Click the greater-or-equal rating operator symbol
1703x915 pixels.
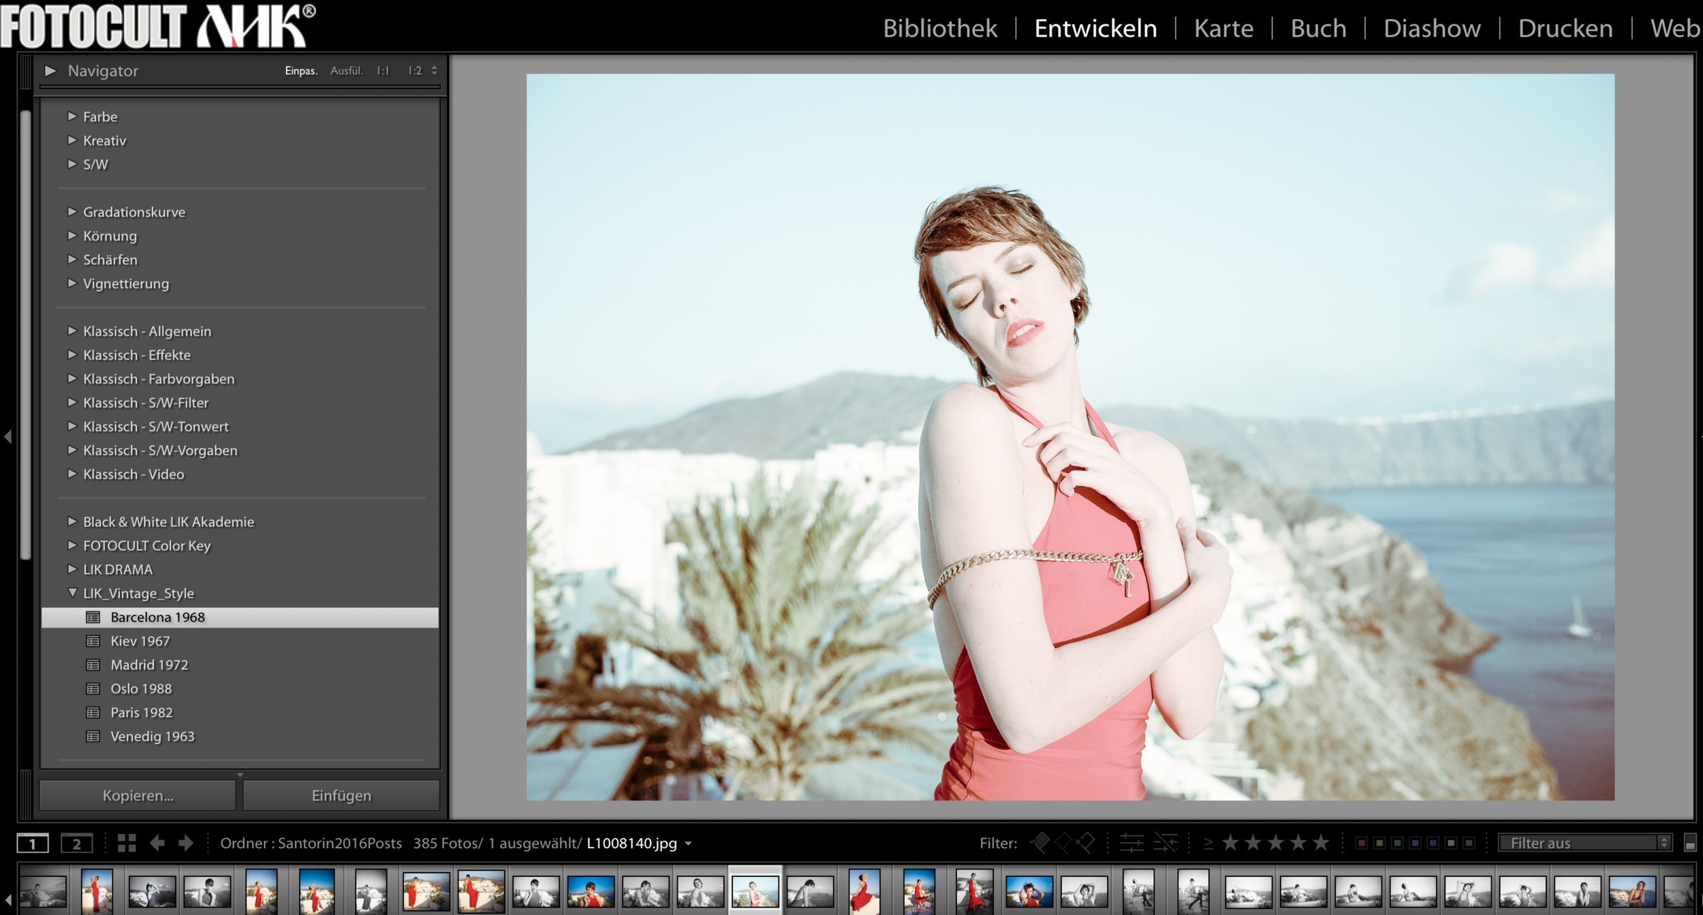[x=1208, y=844]
